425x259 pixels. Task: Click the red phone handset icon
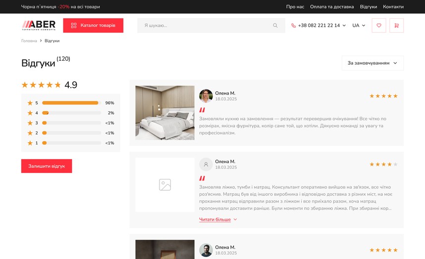293,25
